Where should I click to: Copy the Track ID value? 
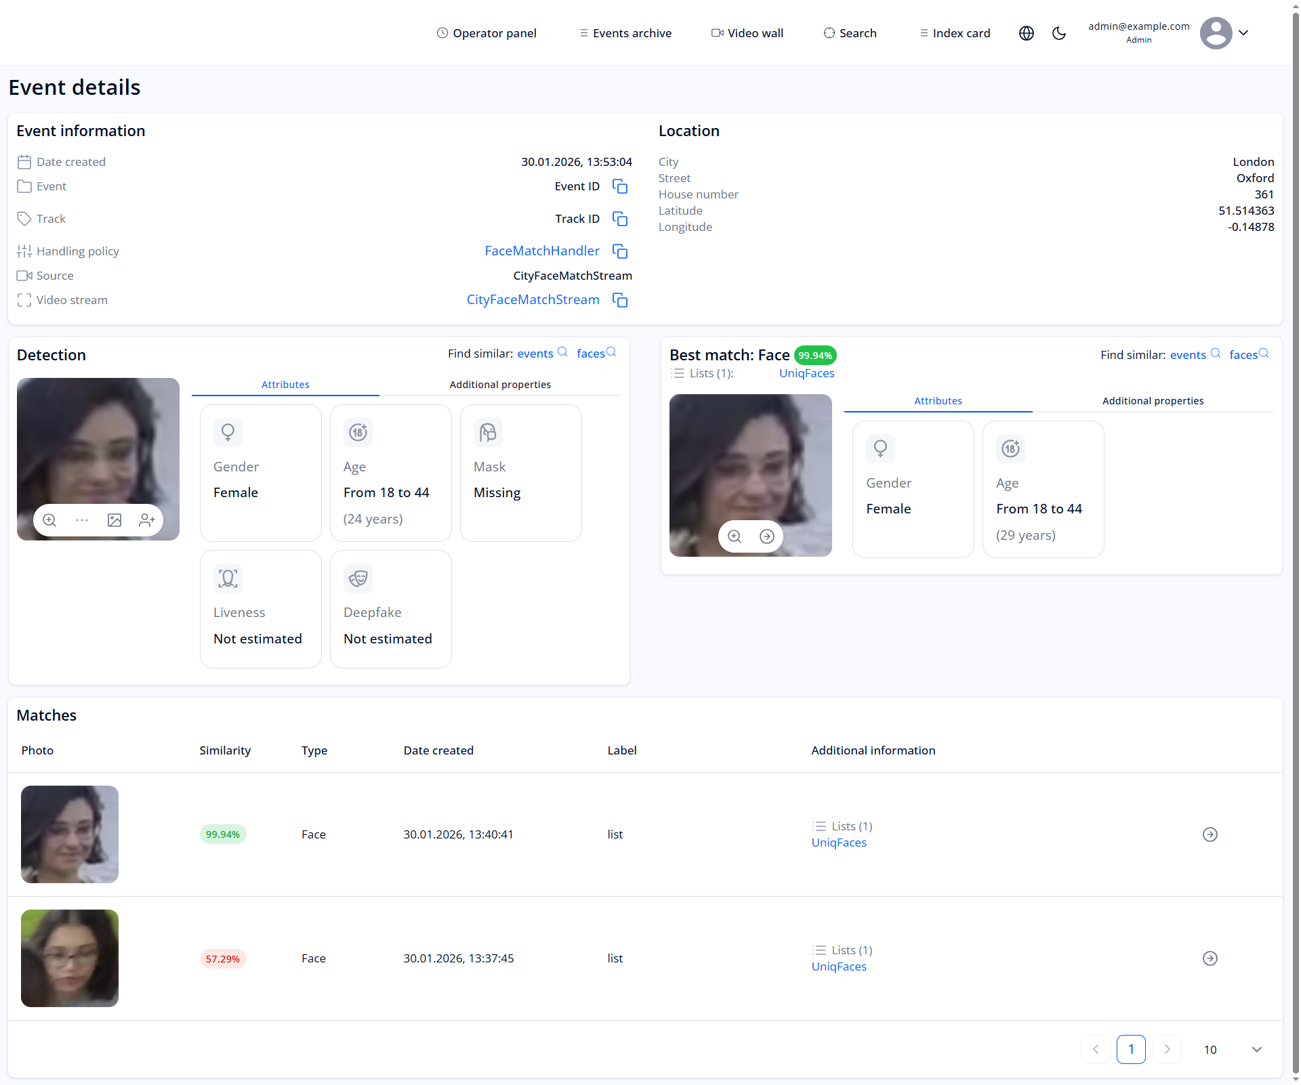pos(619,219)
